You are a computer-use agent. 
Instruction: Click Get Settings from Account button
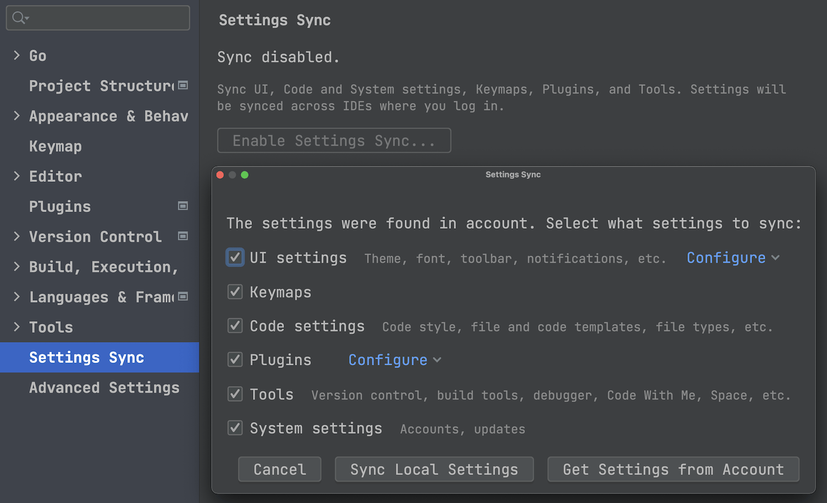point(673,469)
